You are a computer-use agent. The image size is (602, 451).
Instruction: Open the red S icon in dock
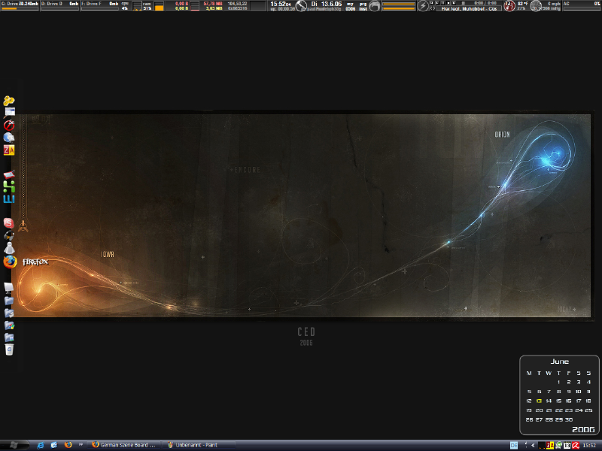click(8, 223)
